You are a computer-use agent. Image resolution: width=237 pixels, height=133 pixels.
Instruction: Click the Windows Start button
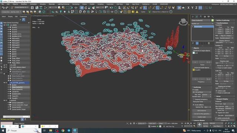click(x=3, y=130)
